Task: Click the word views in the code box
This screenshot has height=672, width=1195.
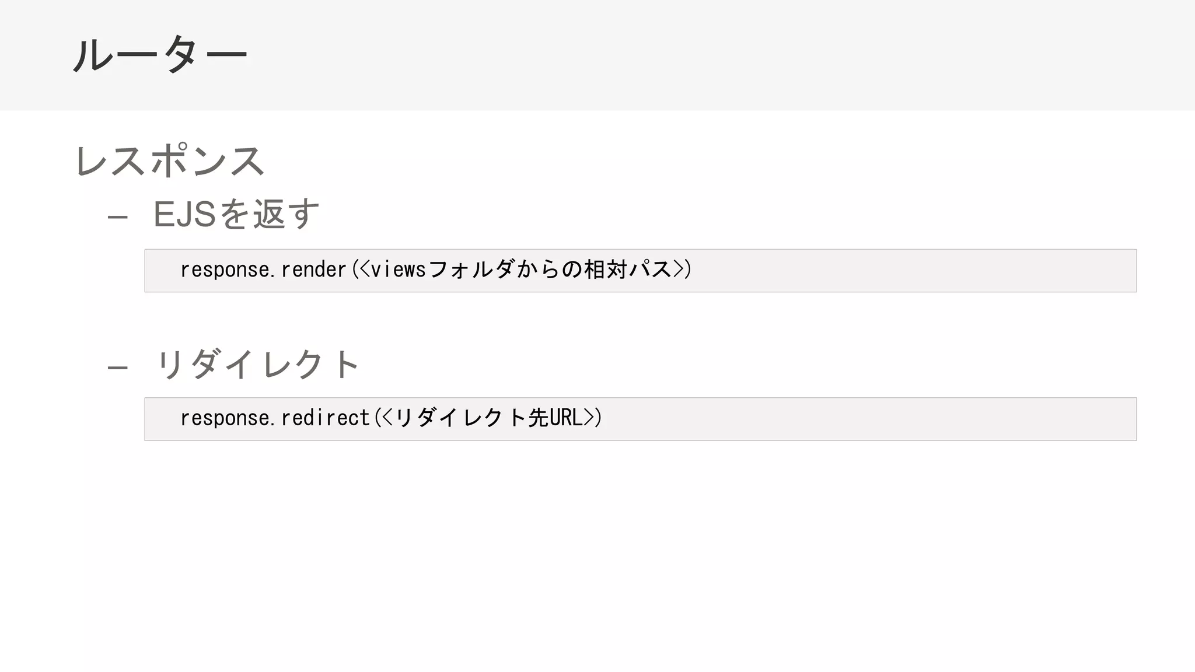Action: (x=398, y=269)
